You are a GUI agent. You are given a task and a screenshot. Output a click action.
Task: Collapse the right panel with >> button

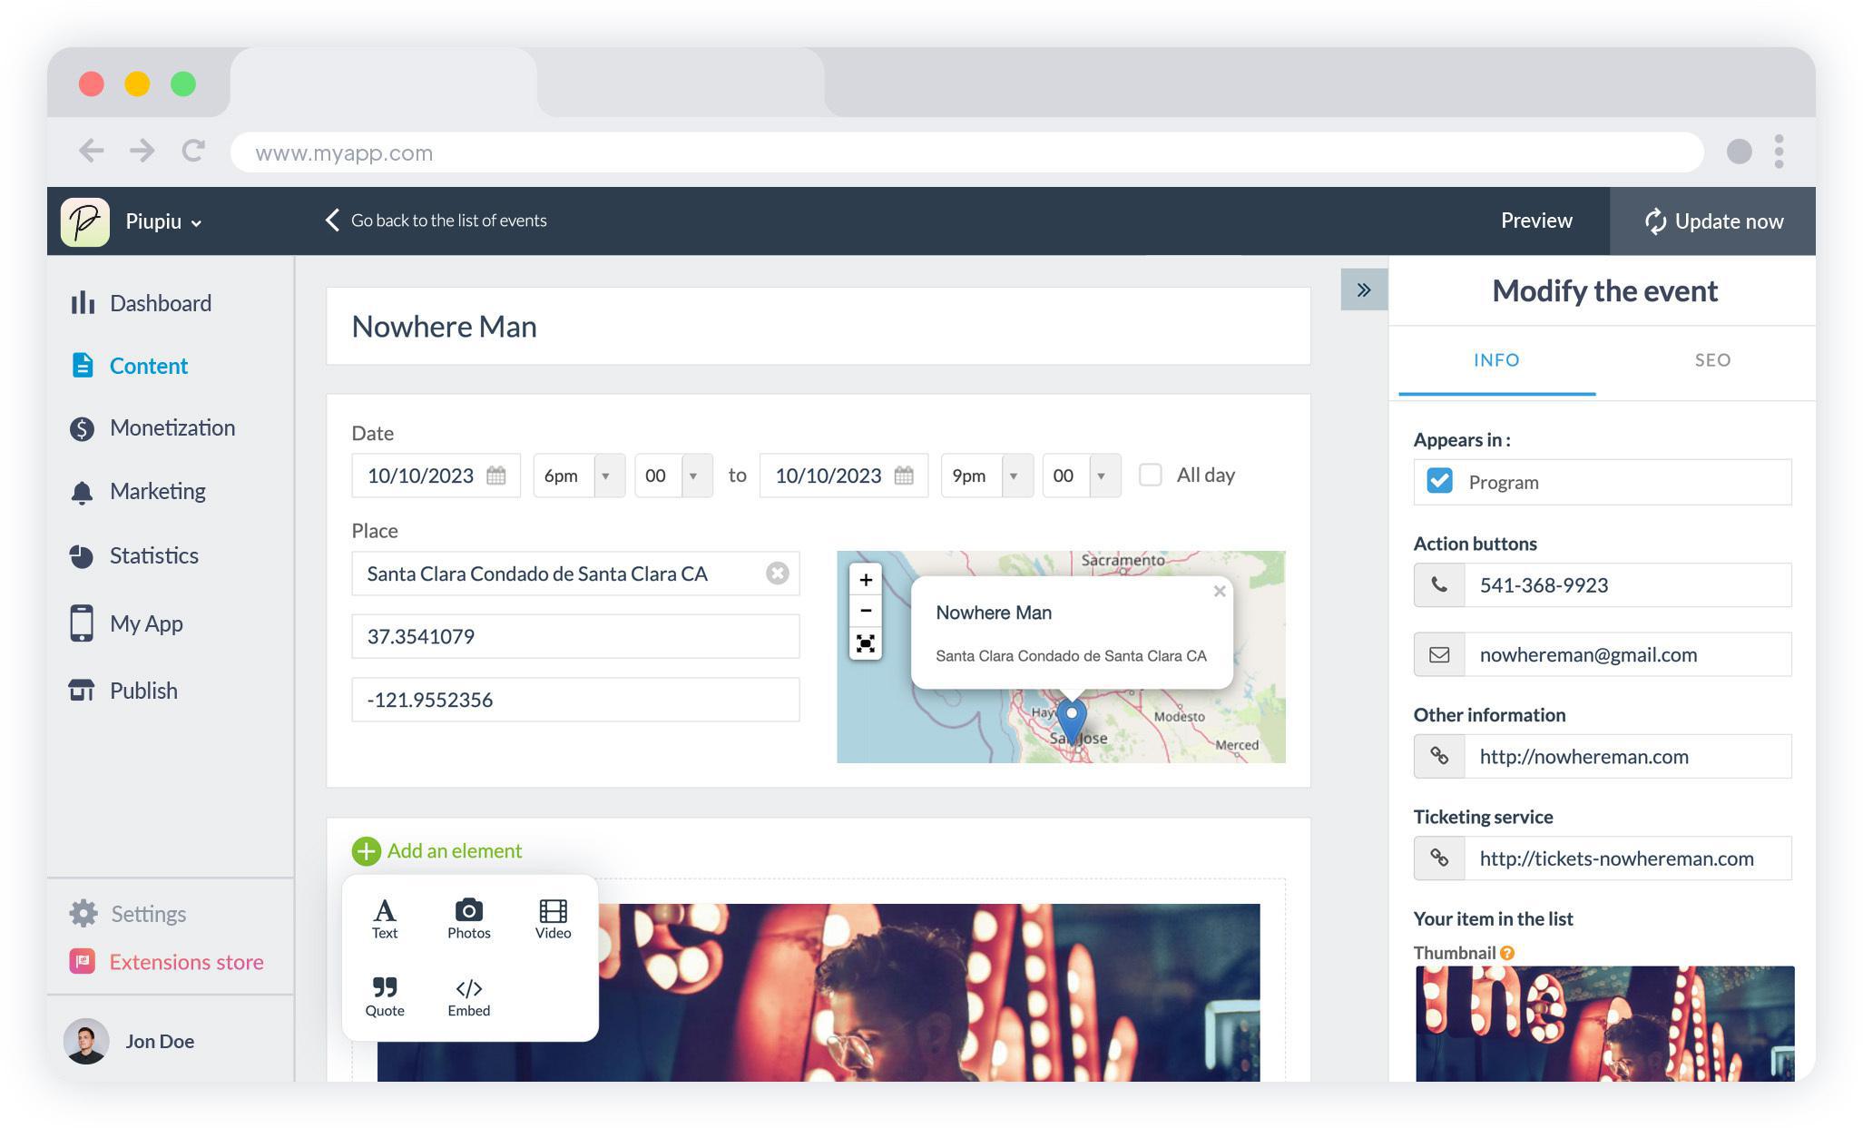[x=1364, y=290]
